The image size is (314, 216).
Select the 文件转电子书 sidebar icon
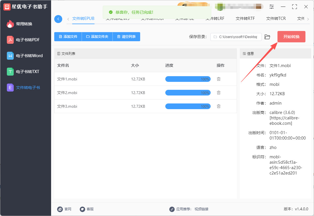(x=10, y=88)
